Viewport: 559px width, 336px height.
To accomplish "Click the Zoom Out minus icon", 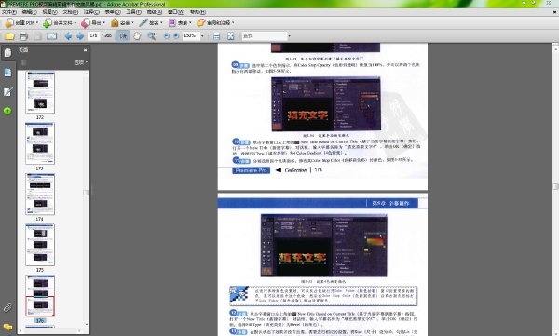I will (167, 36).
